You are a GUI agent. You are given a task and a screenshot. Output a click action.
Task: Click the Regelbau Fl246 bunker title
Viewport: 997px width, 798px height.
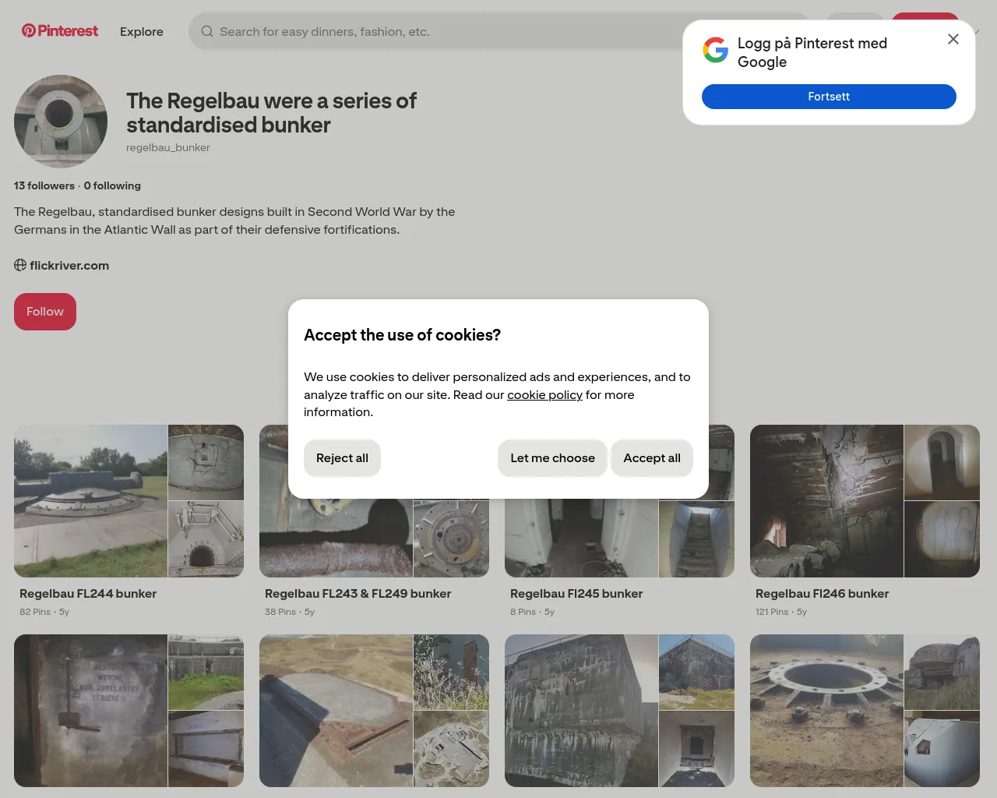822,594
